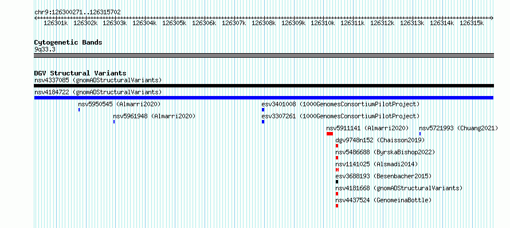Viewport: 510px width, 228px height.
Task: Open the esv3401008 (1000GenomesConsortiumPilotProject) label
Action: point(340,104)
